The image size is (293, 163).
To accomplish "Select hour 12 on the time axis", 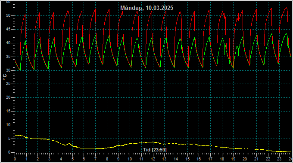I will 153,159.
